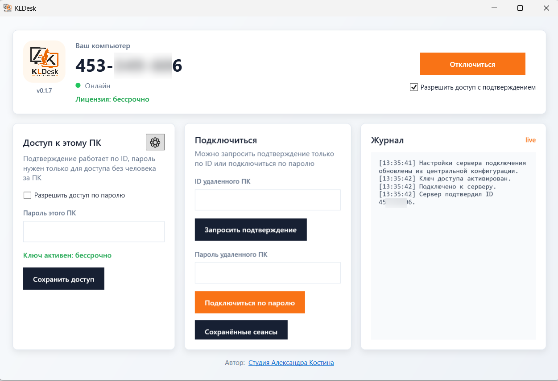This screenshot has height=381, width=558.
Task: Click the KLDesk title bar app icon
Action: [8, 8]
